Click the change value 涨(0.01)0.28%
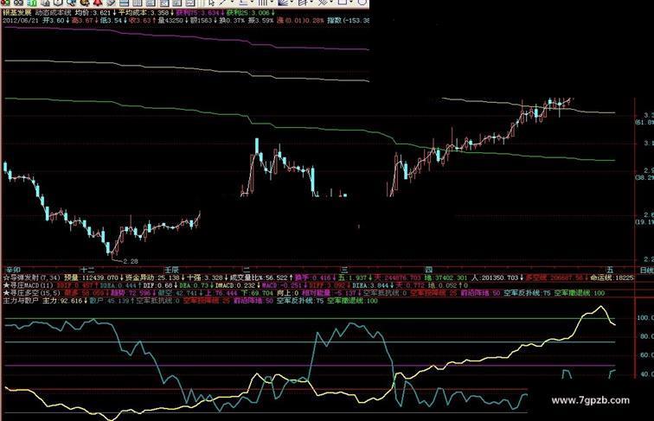Viewport: 654px width, 421px height. (x=300, y=20)
